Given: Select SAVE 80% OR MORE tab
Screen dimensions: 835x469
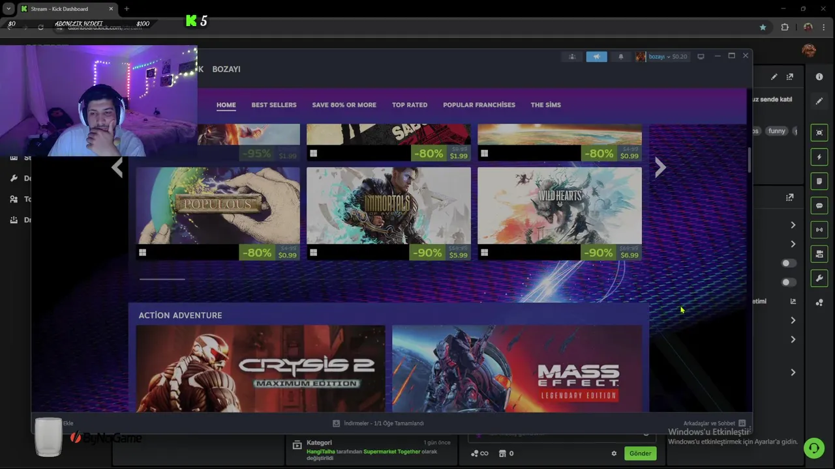Looking at the screenshot, I should pyautogui.click(x=344, y=105).
